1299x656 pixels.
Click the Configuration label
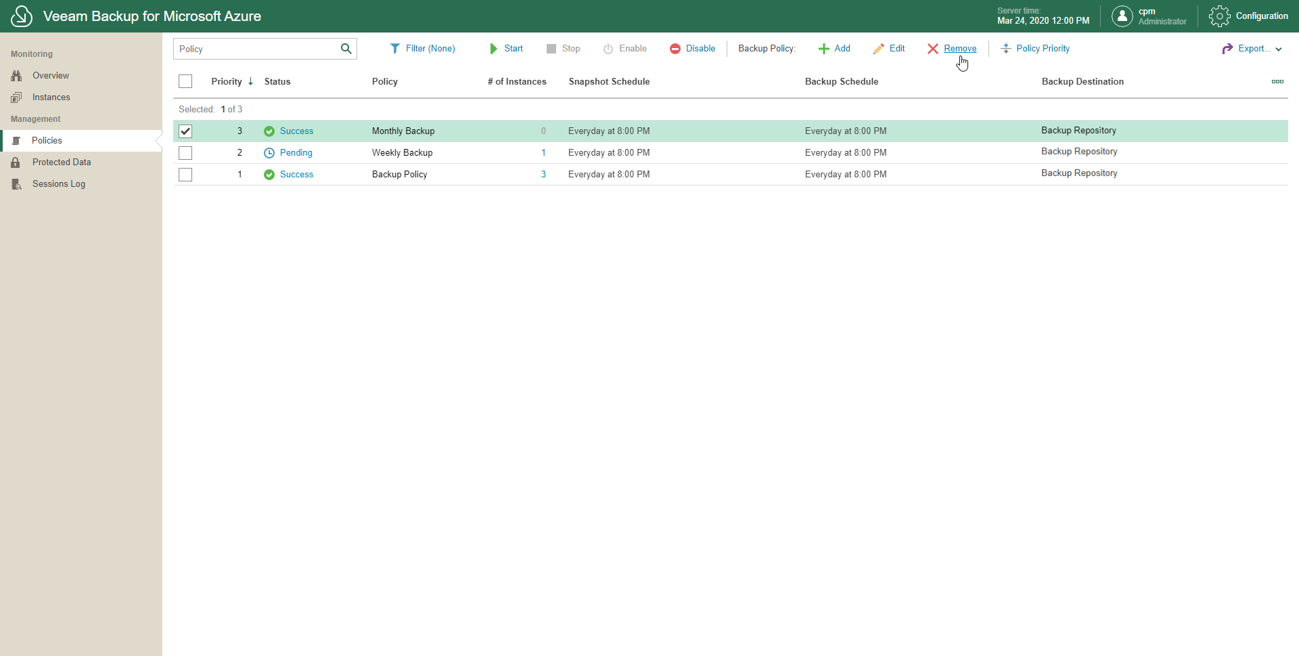(1262, 16)
